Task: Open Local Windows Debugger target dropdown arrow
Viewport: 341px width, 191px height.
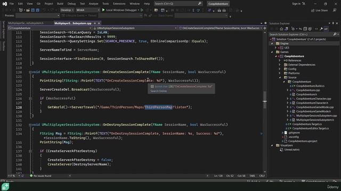Action: tap(139, 10)
